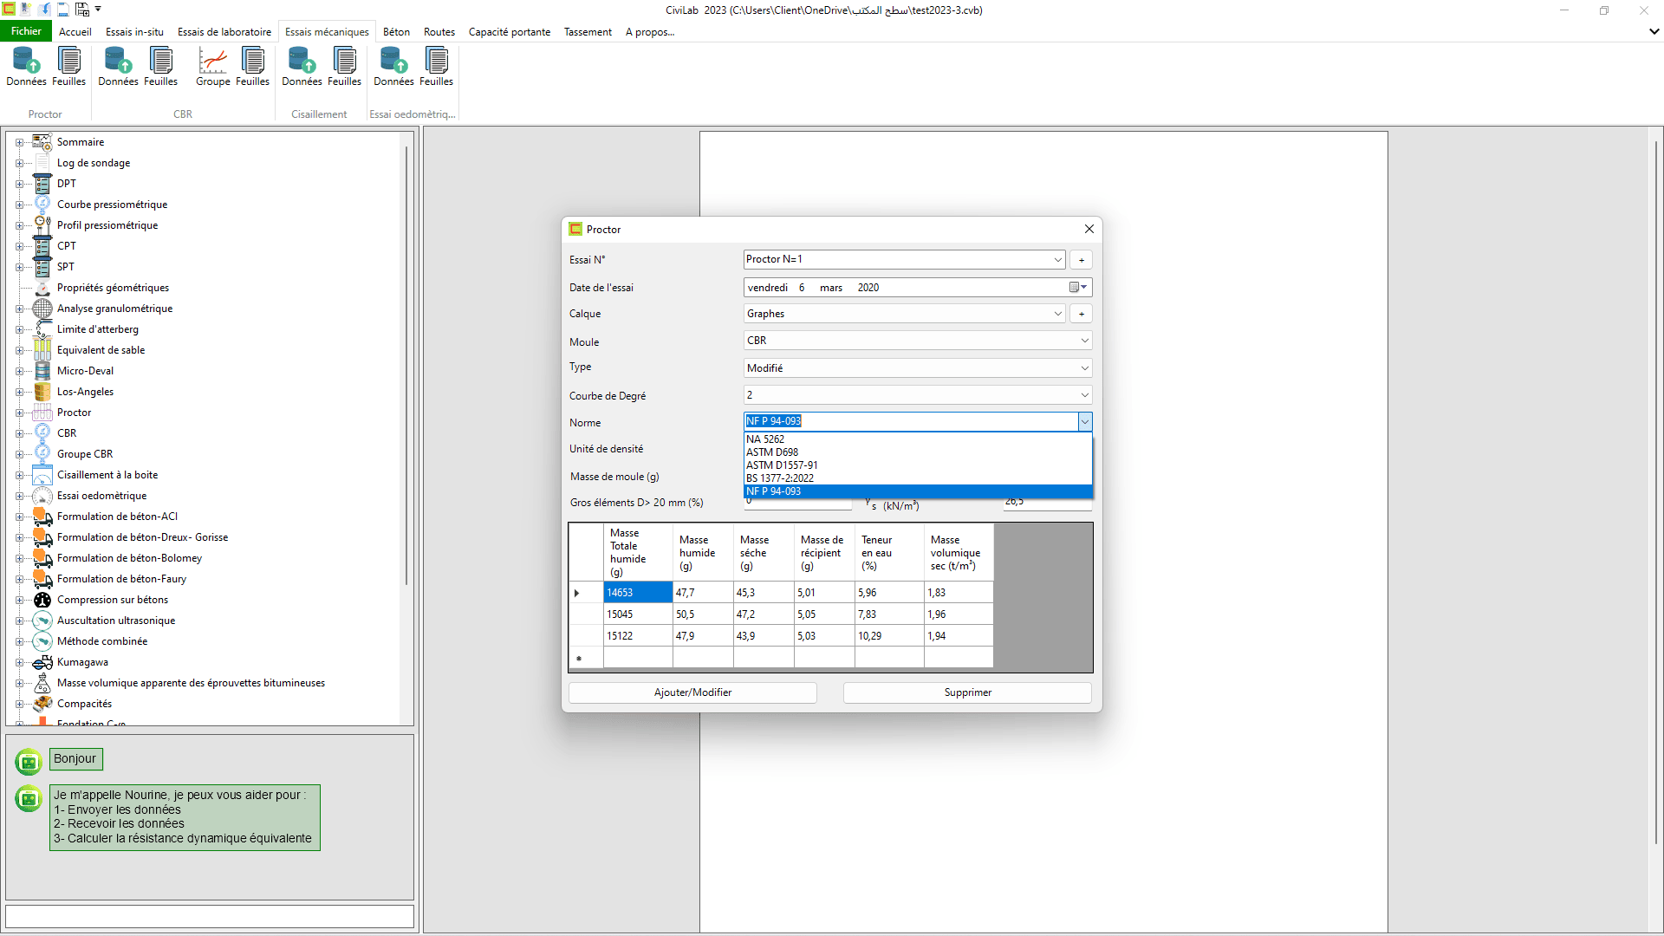Open Moule CBR dropdown
Screen dimensions: 1664x936
[1084, 341]
